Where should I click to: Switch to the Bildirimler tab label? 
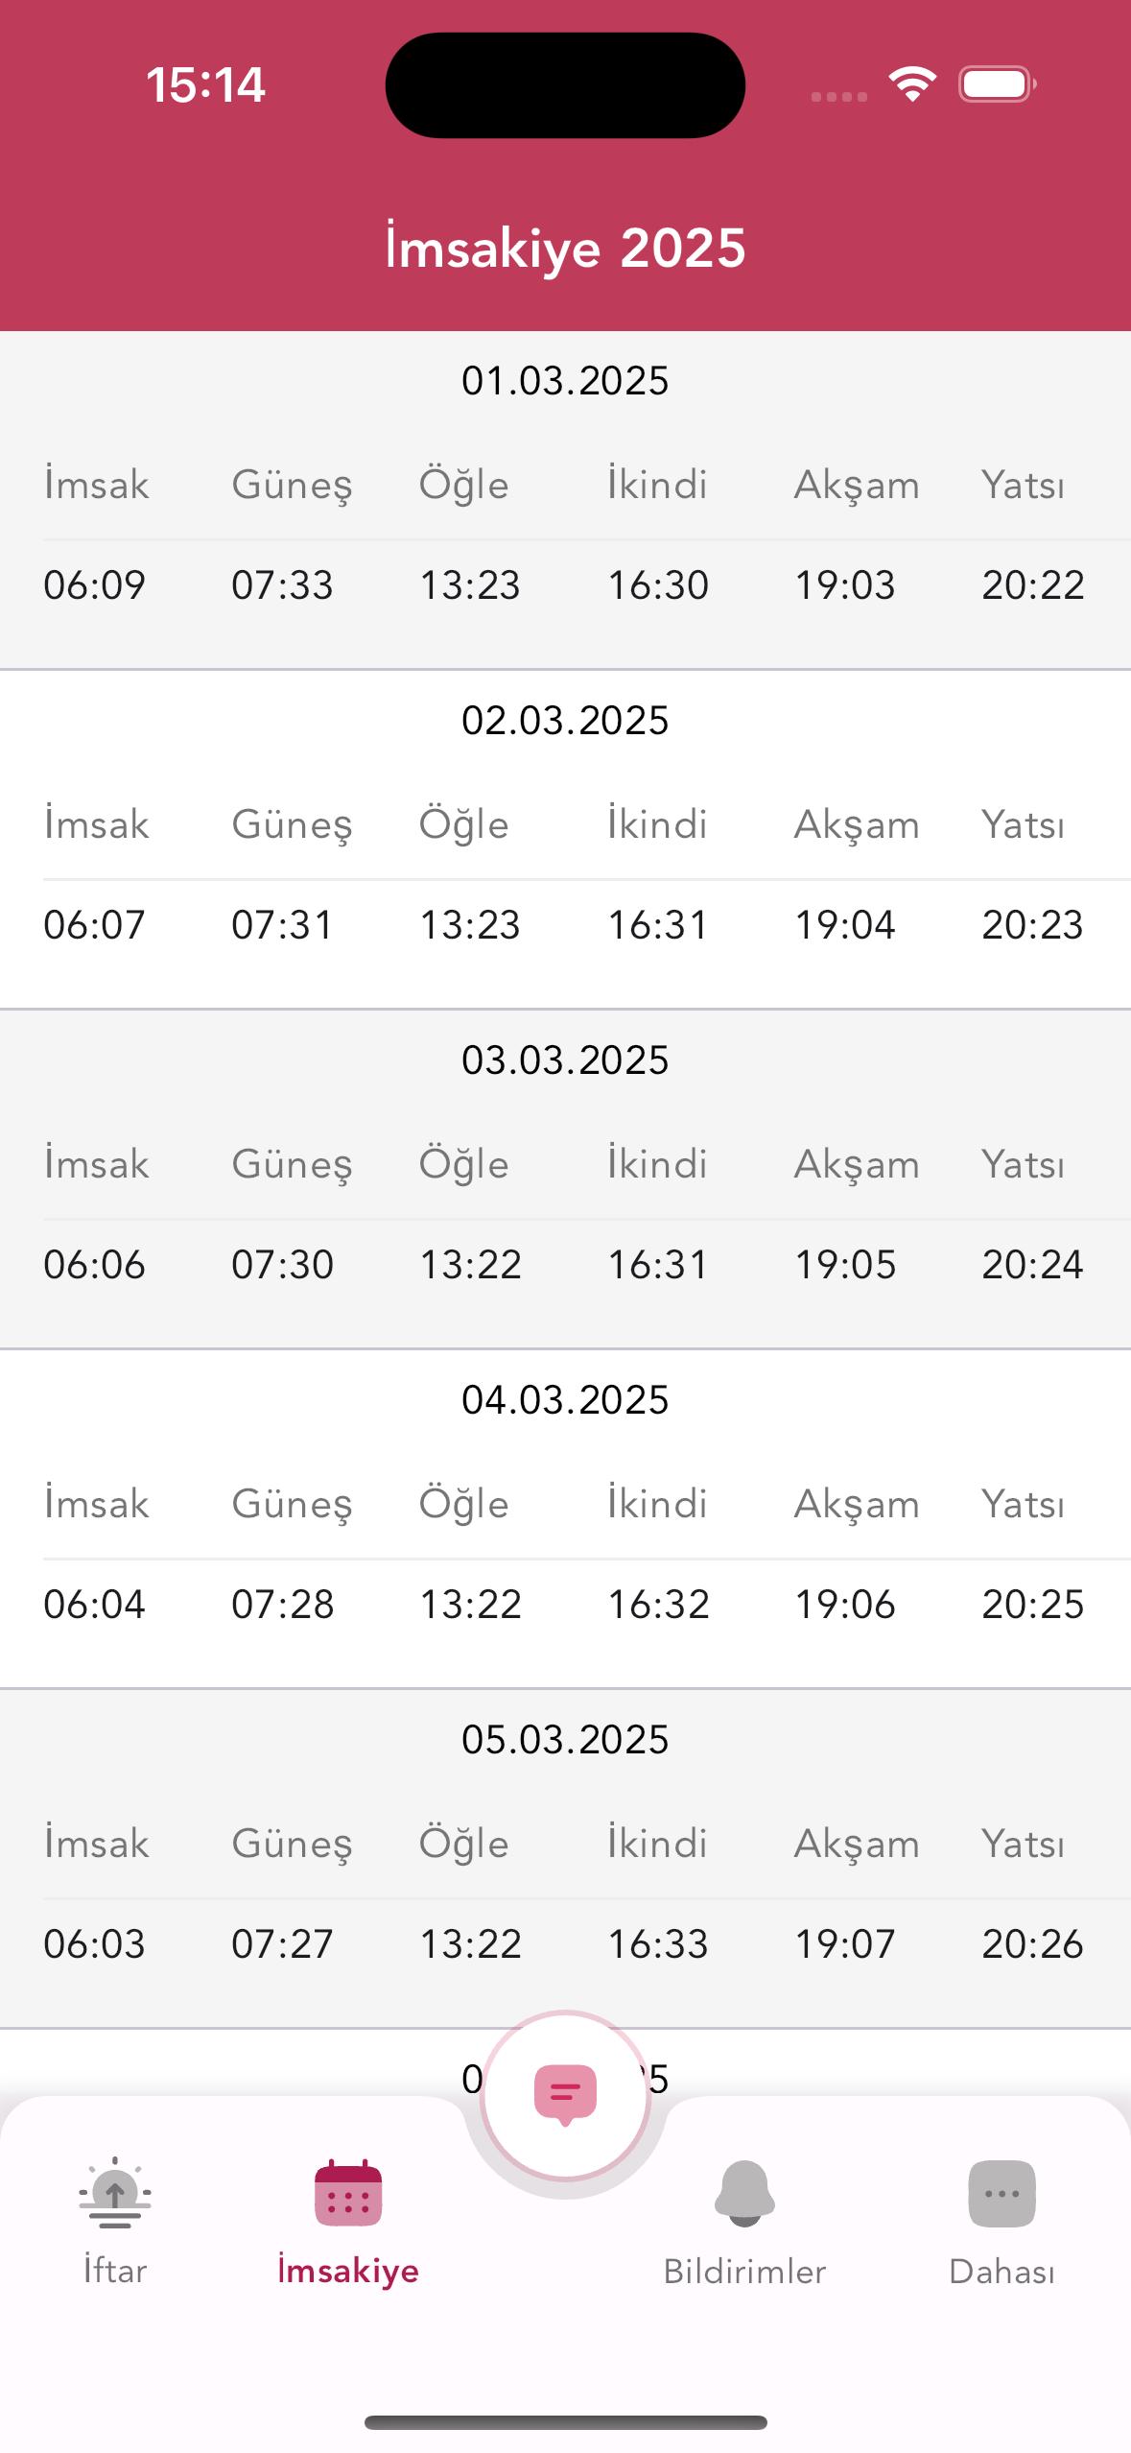(744, 2271)
